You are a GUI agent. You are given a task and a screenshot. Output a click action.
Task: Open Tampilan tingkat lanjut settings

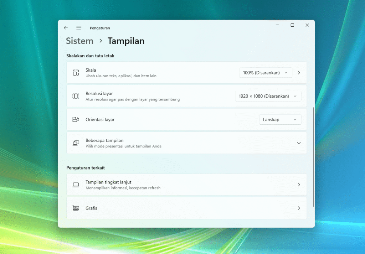tap(186, 185)
